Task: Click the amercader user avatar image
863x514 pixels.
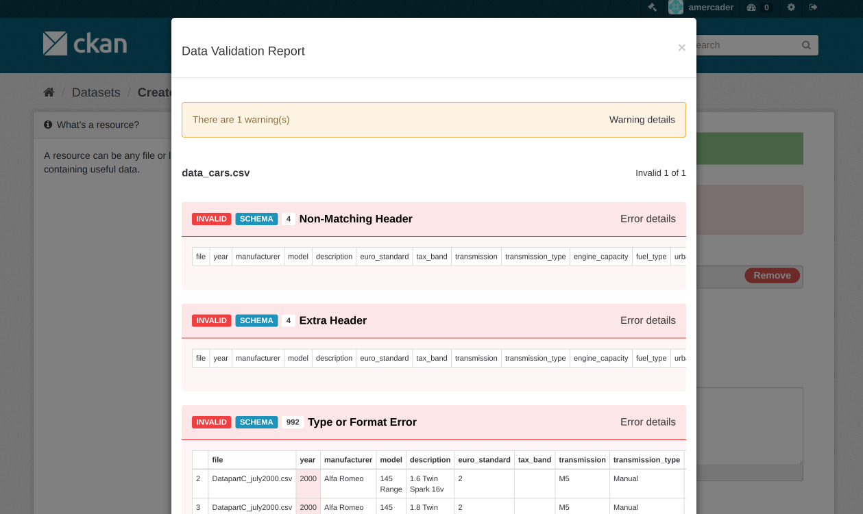Action: pos(676,8)
